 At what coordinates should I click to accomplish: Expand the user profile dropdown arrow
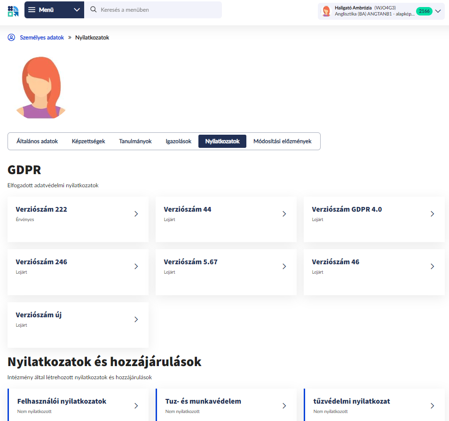pos(438,11)
